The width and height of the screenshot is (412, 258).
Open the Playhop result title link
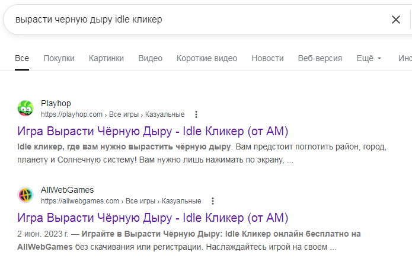(x=153, y=130)
